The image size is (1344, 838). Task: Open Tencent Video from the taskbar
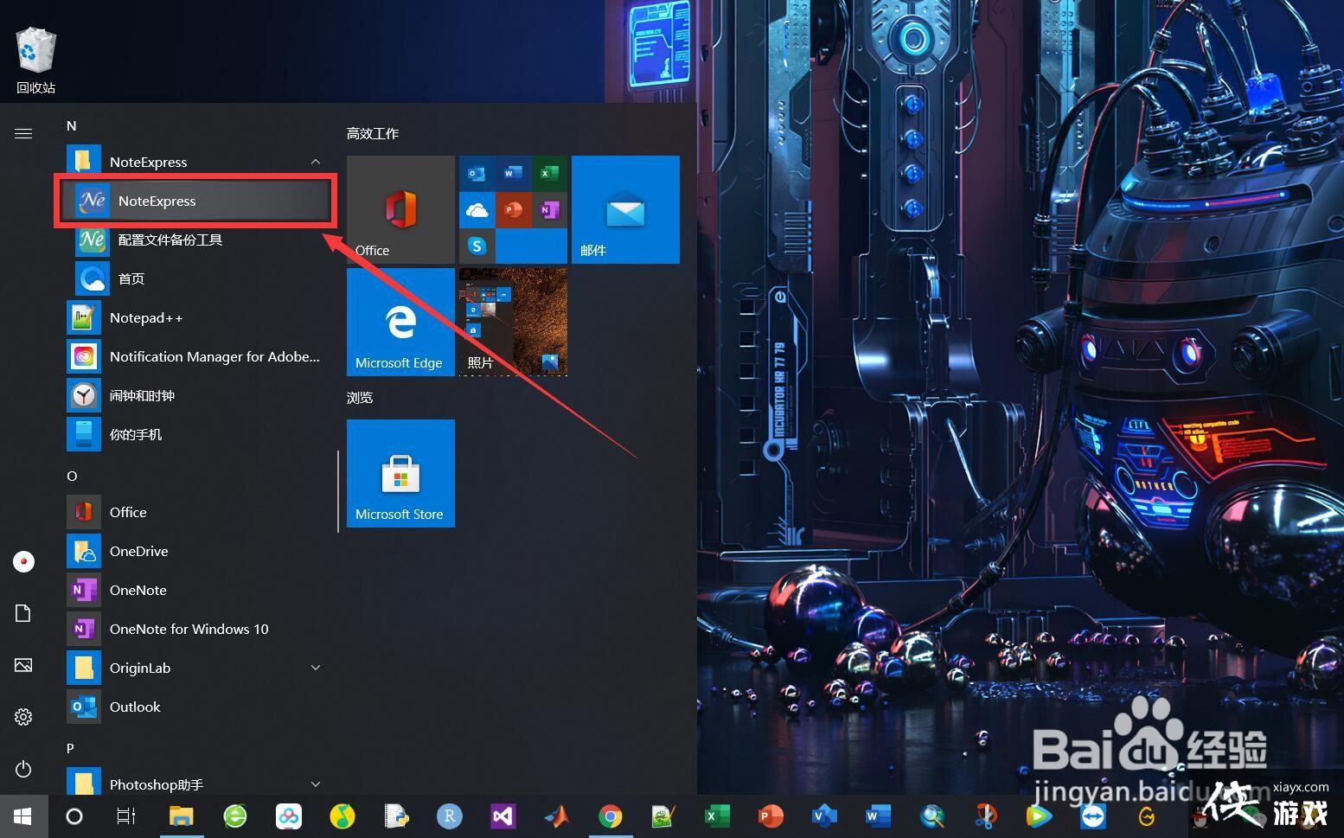[x=1039, y=816]
